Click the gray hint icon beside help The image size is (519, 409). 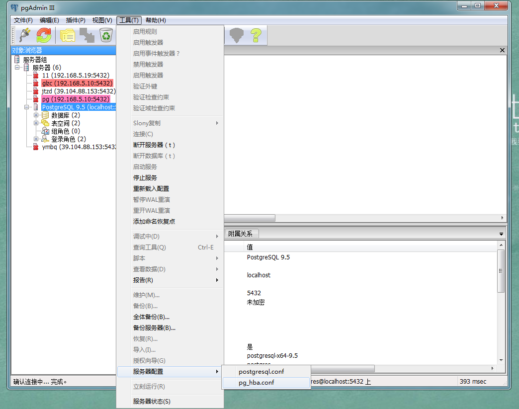(236, 35)
